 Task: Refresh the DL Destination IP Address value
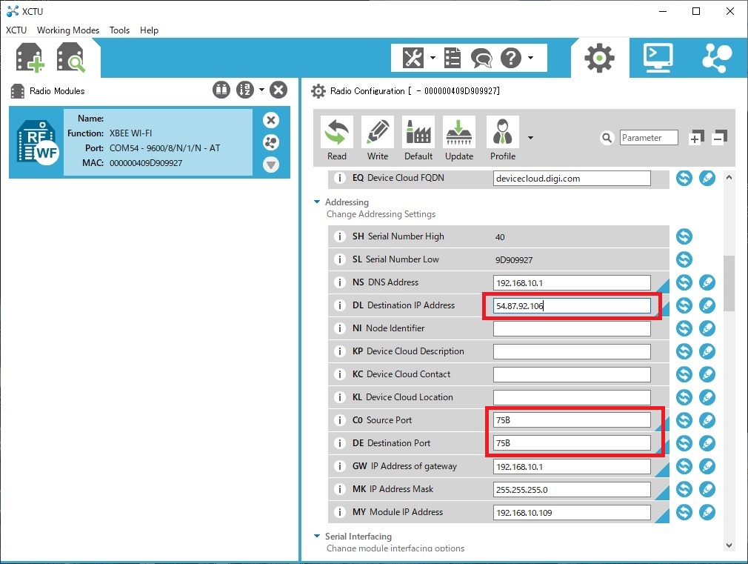pos(684,305)
